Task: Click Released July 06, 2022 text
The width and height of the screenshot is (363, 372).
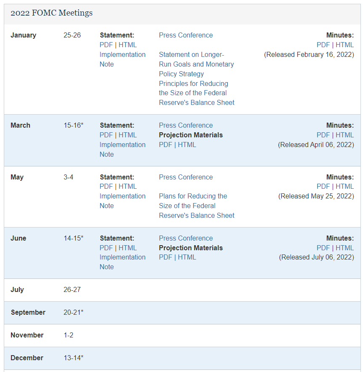Action: coord(316,257)
